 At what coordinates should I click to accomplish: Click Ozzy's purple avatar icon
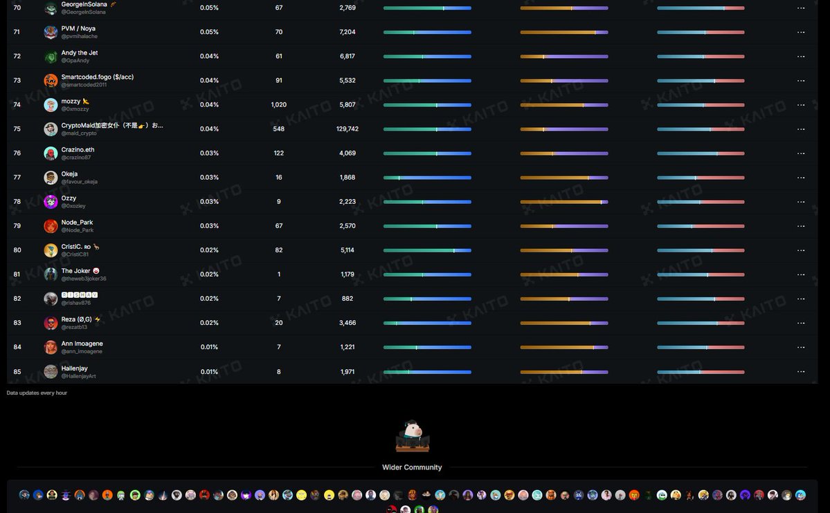(51, 202)
